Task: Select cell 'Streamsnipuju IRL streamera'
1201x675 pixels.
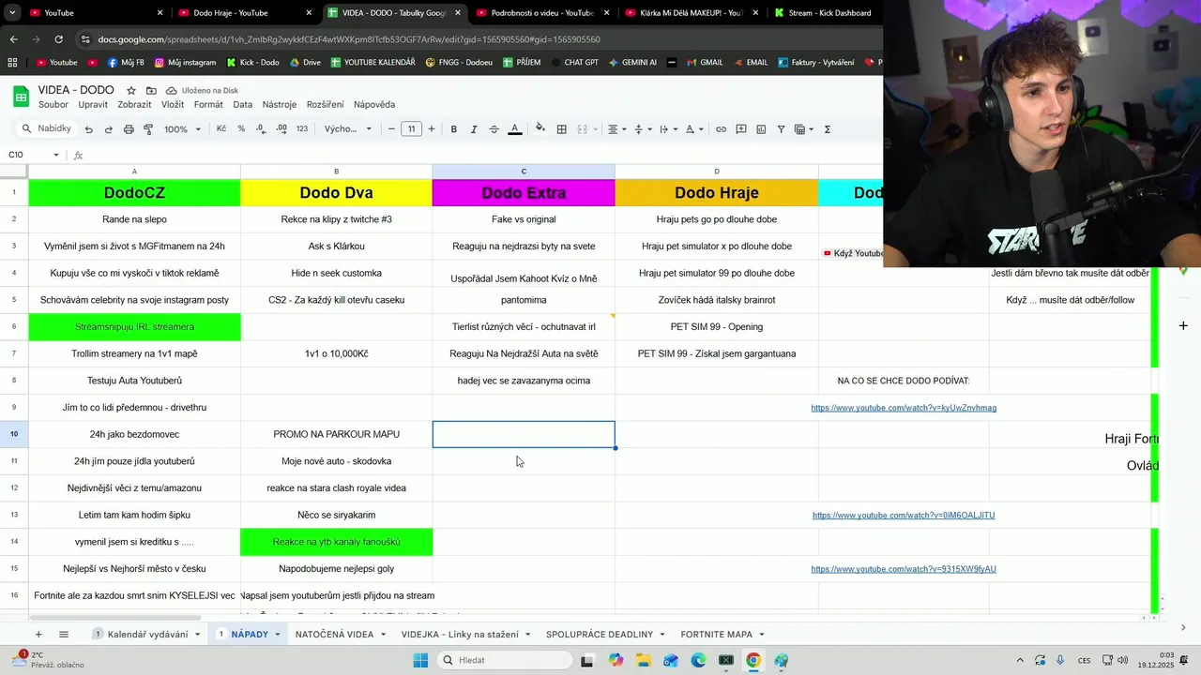Action: (x=134, y=327)
